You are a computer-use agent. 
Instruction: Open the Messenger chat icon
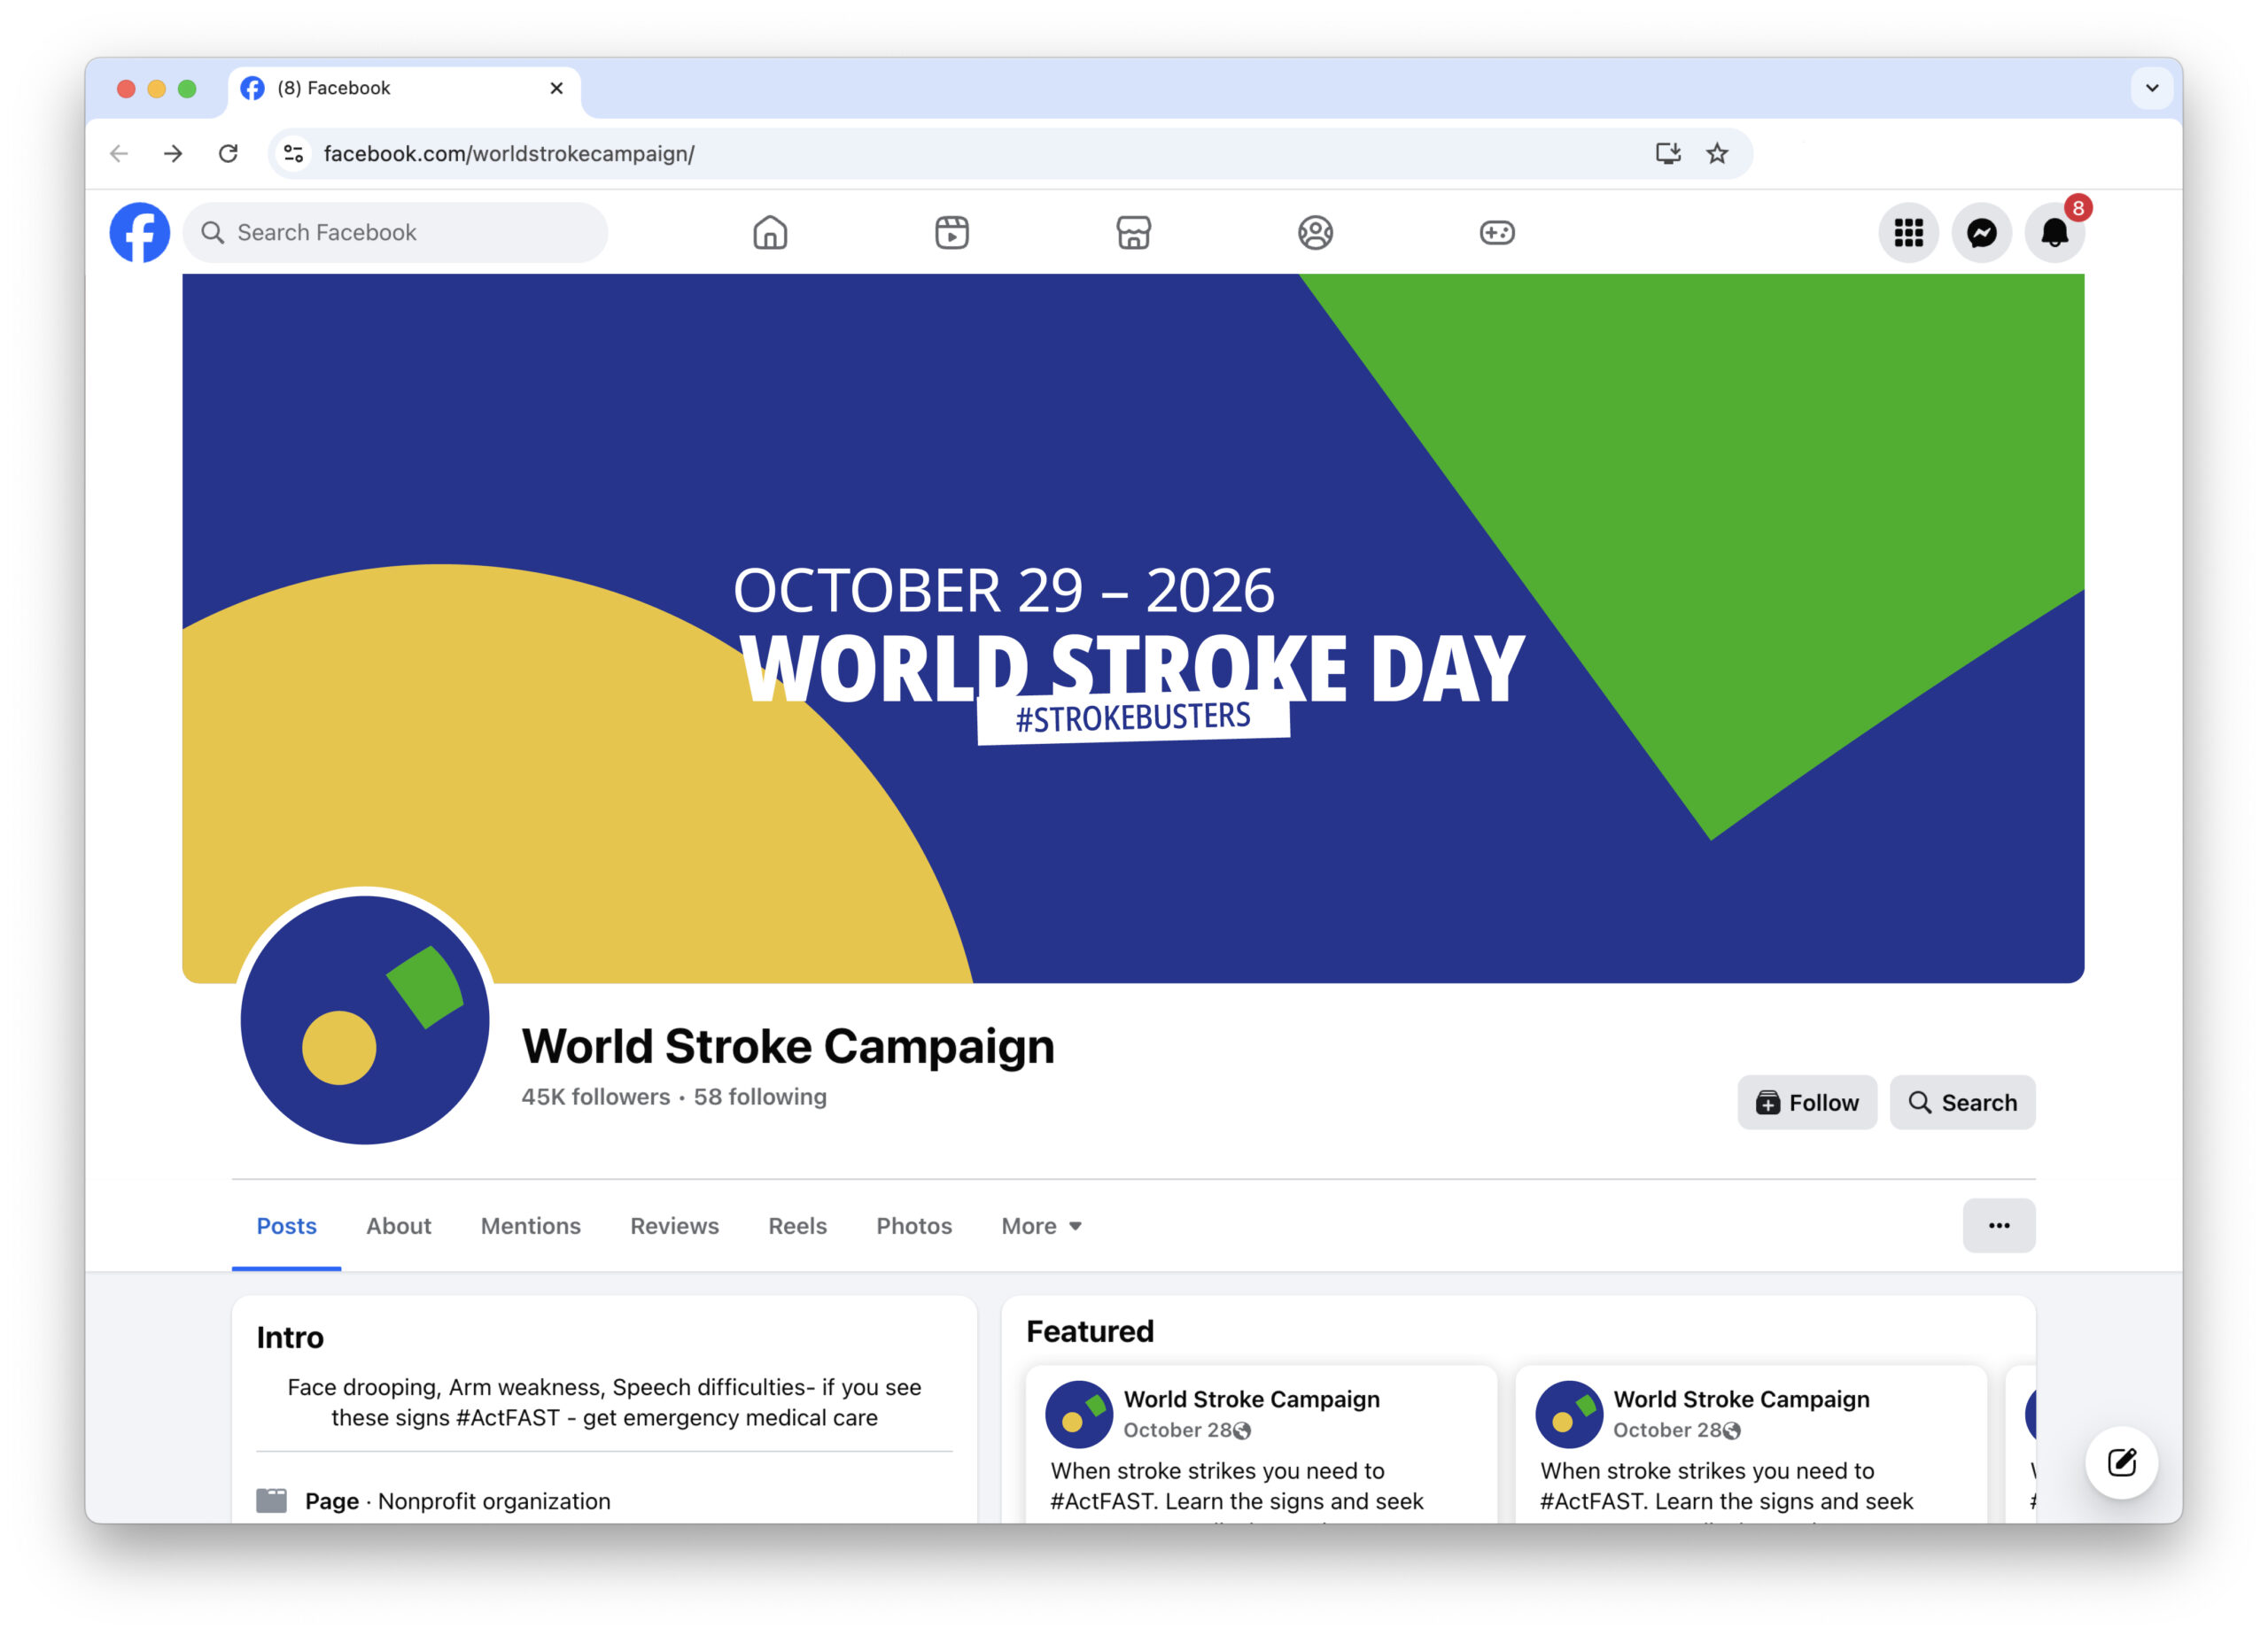(1981, 232)
